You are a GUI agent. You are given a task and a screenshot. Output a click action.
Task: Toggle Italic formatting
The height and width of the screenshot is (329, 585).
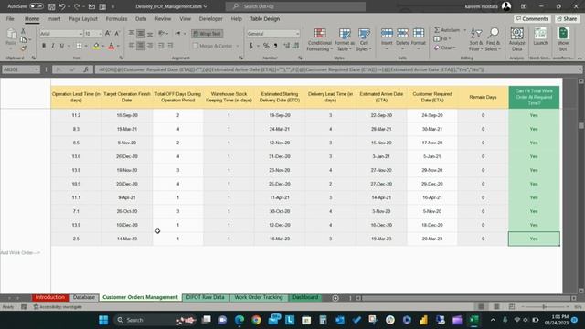pyautogui.click(x=53, y=46)
